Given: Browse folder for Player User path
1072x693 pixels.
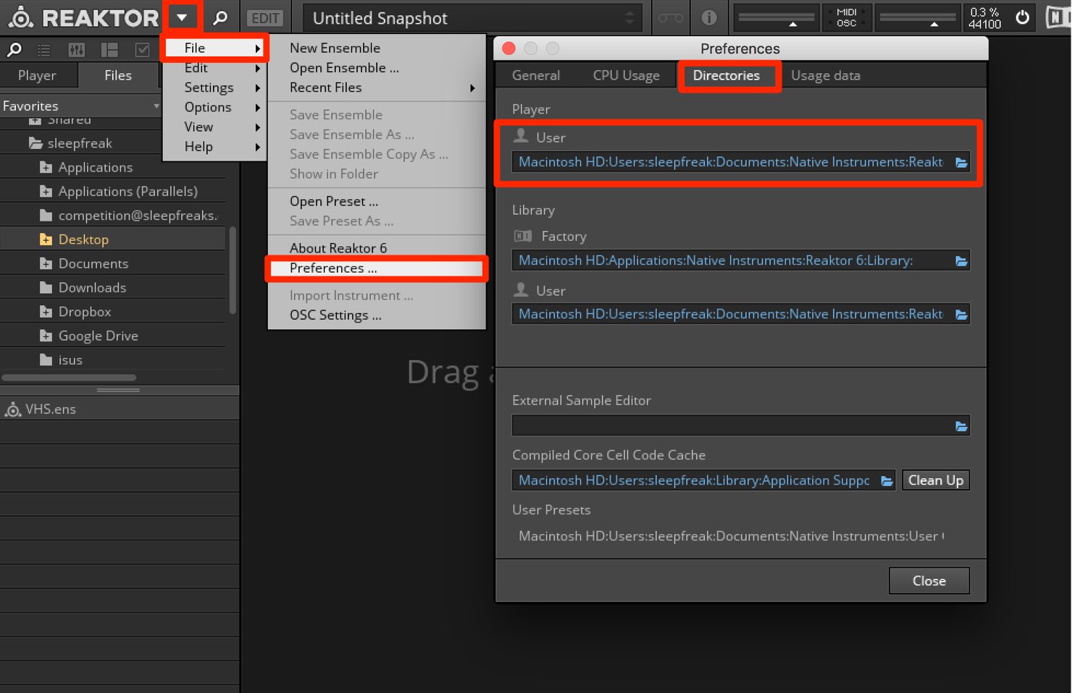Looking at the screenshot, I should (x=961, y=162).
